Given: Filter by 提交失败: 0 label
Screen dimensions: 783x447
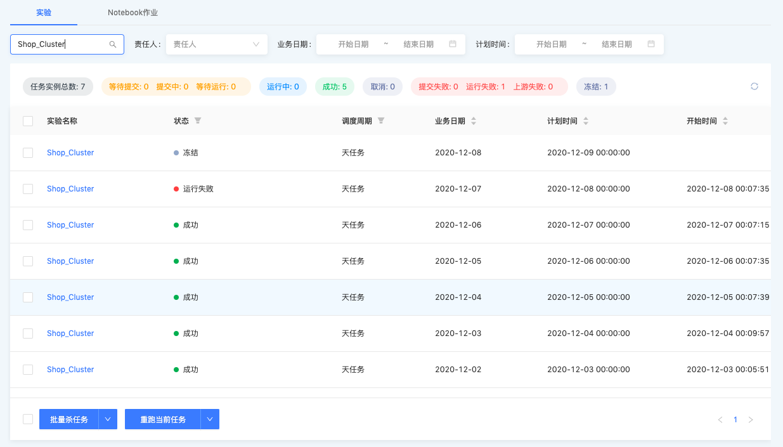Looking at the screenshot, I should (439, 86).
